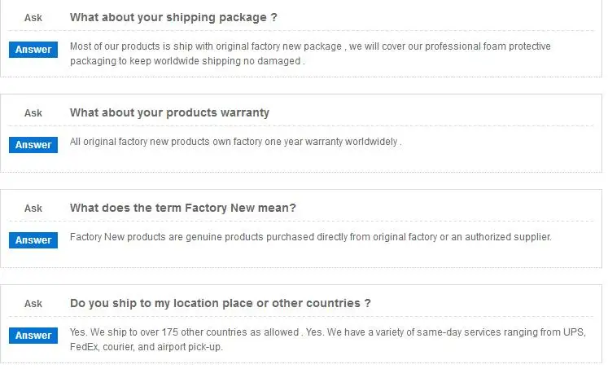Open the 'What about your products warranty' question
608x369 pixels.
(x=169, y=112)
